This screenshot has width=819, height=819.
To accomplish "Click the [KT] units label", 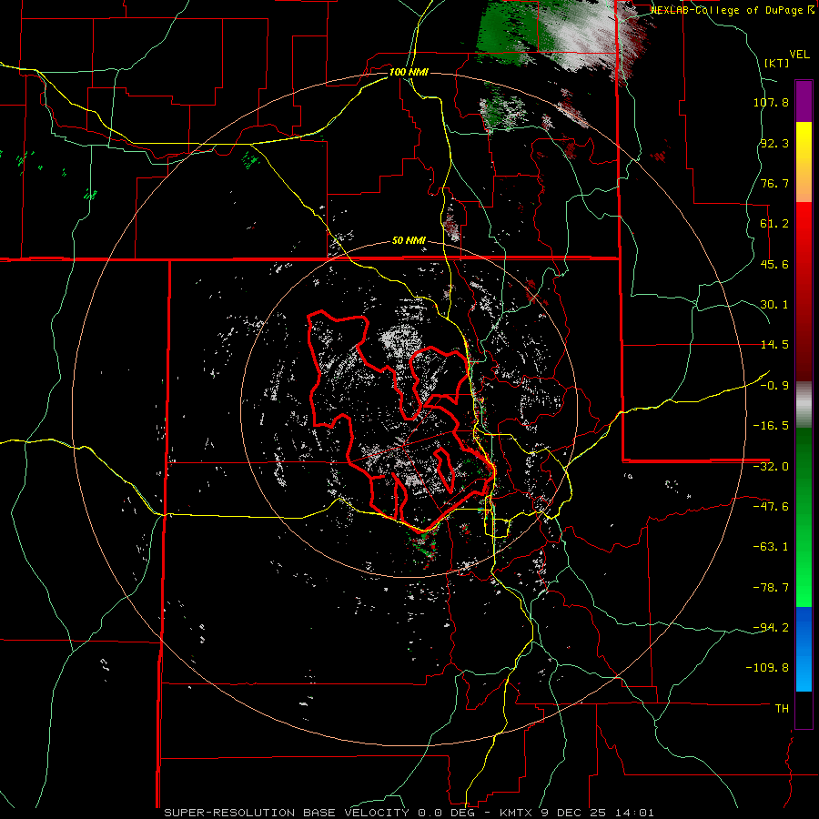I will tap(777, 63).
